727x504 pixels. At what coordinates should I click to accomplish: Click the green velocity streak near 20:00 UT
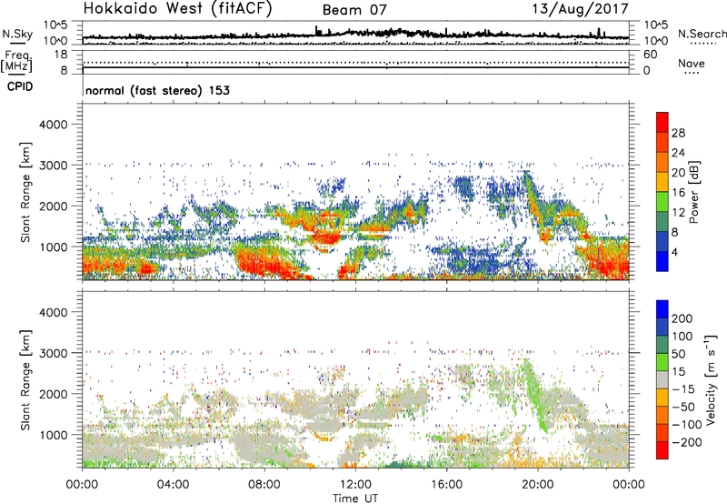(x=535, y=395)
